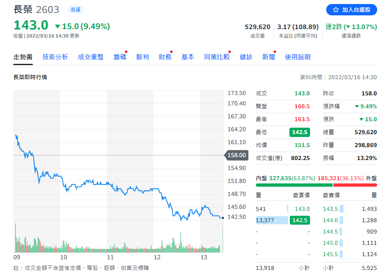Screen dimensions: 382x280
Task: View the 同業比較 tab
Action: tap(217, 57)
